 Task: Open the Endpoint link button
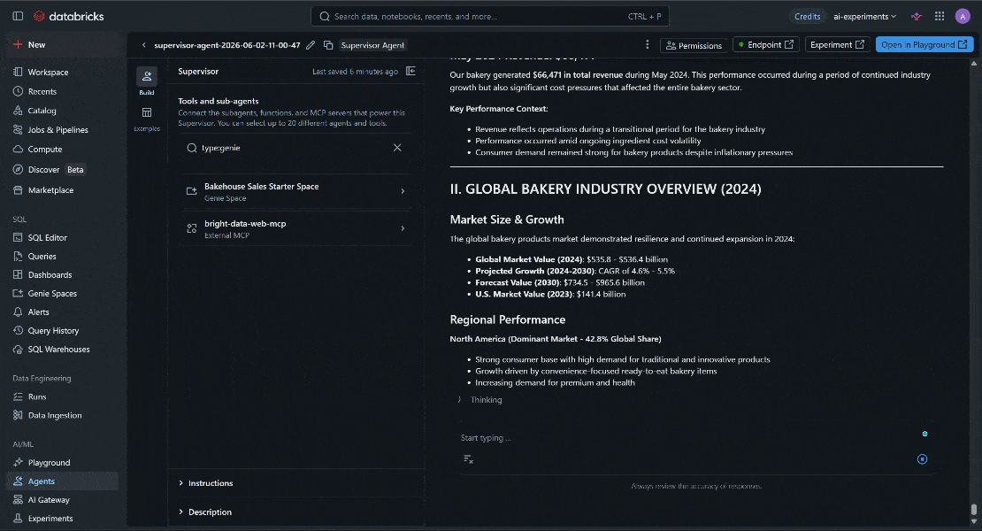coord(766,45)
